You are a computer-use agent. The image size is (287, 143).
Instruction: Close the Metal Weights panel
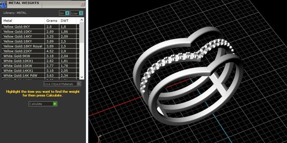(83, 4)
